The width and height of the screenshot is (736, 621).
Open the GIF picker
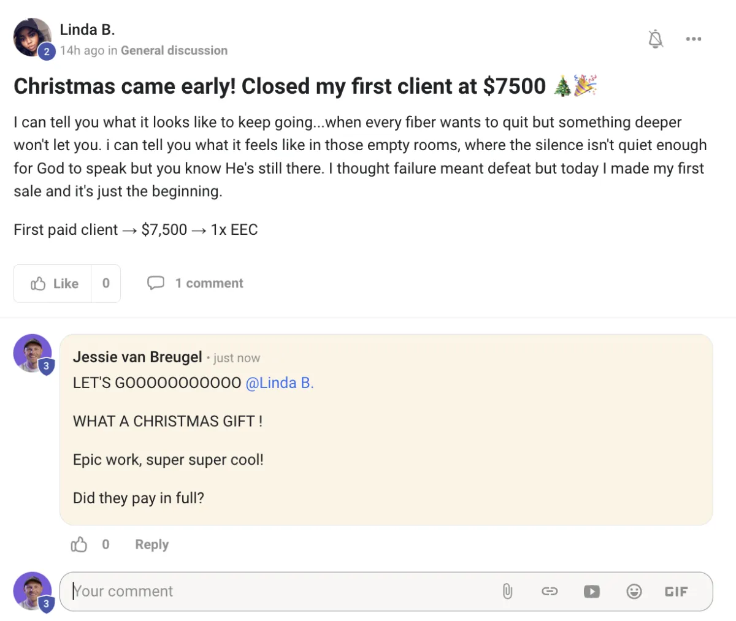tap(677, 592)
